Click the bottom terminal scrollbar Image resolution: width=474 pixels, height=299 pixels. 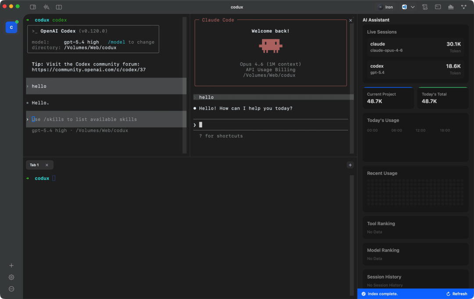352,235
